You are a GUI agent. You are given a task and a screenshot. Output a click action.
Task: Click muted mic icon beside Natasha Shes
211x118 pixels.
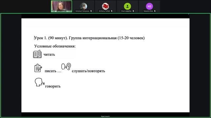[x=155, y=11]
